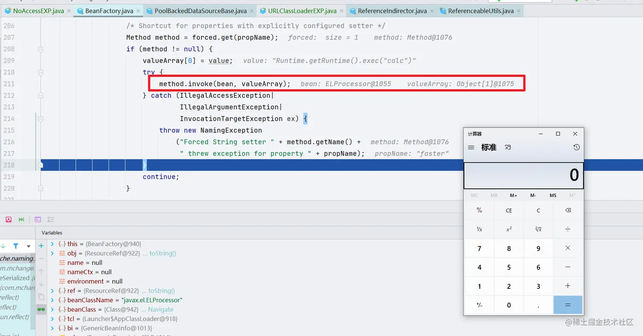Click the Calculator plus key

coord(568,286)
